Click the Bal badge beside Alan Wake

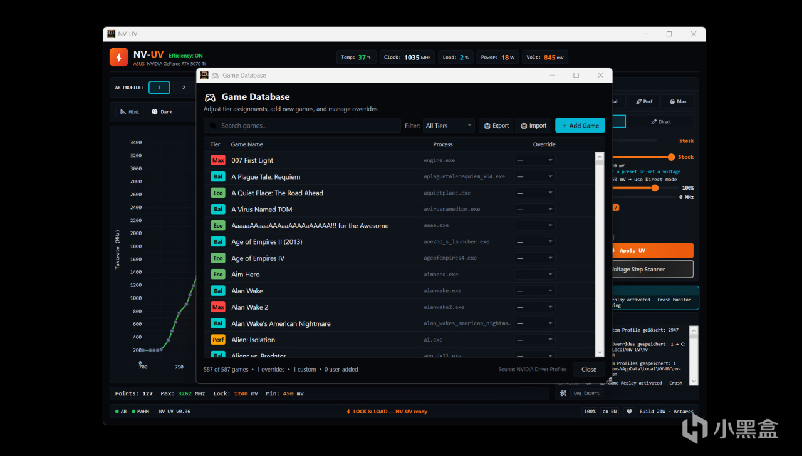(x=218, y=291)
